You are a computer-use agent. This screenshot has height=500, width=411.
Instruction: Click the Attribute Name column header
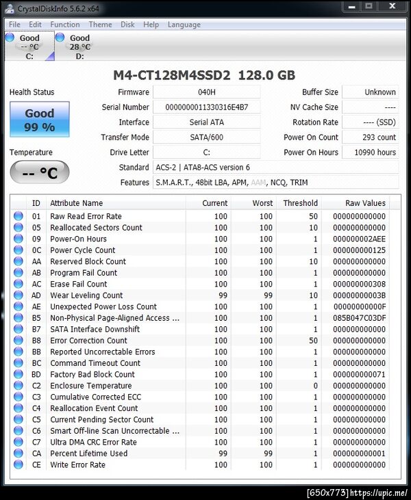116,203
